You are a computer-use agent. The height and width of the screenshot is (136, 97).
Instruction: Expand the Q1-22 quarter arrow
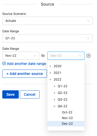pos(54,86)
